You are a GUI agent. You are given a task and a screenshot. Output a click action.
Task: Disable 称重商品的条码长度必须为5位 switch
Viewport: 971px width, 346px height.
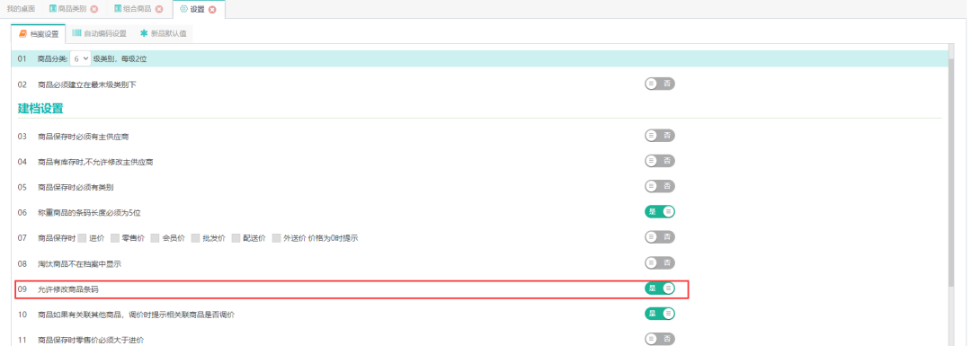click(x=660, y=212)
